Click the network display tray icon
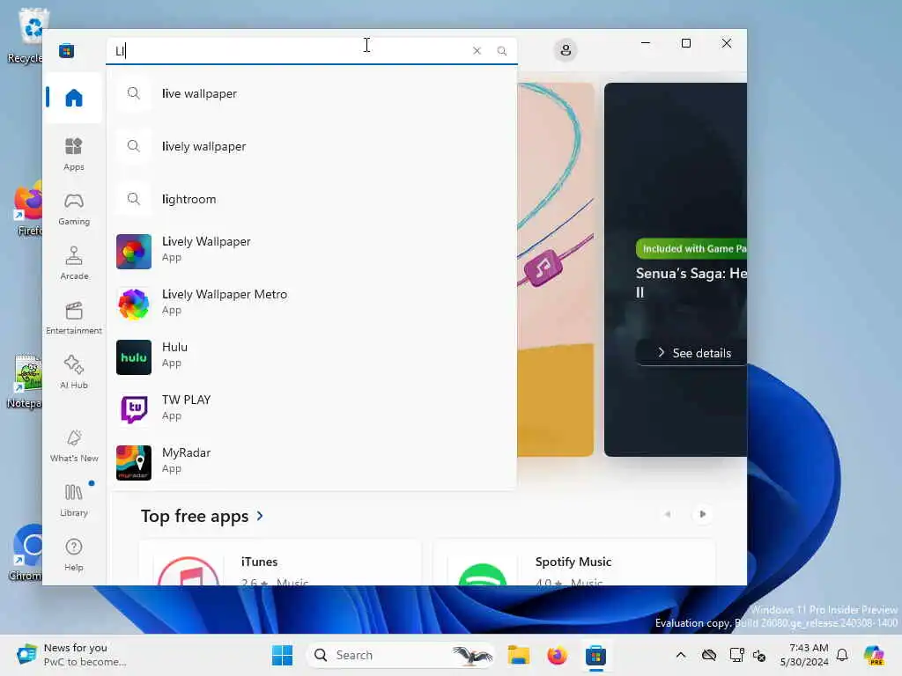The image size is (902, 676). pyautogui.click(x=736, y=655)
